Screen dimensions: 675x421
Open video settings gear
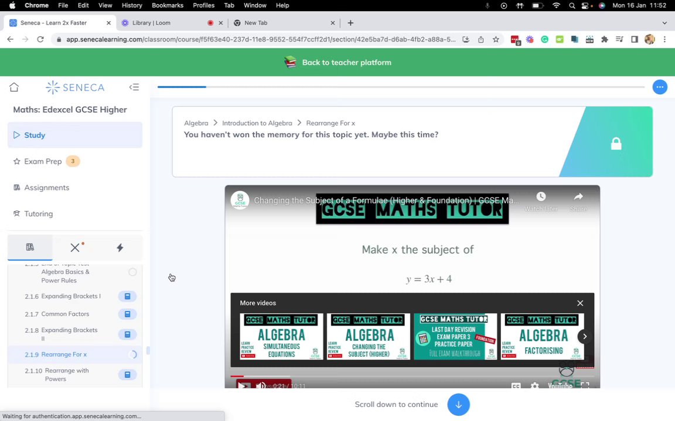pos(534,386)
